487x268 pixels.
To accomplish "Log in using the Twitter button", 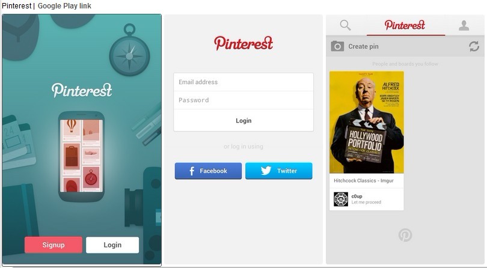I will click(x=279, y=171).
